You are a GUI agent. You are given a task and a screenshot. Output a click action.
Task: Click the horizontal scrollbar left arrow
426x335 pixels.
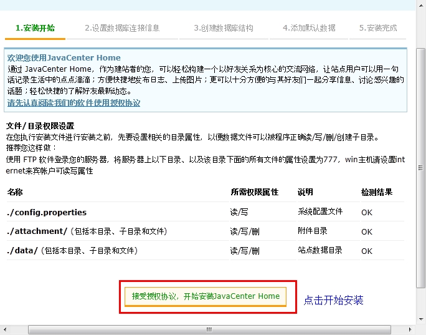[4, 329]
